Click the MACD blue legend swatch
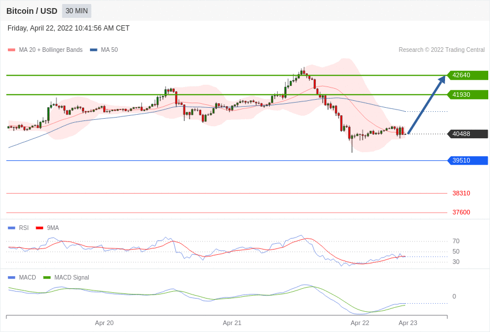490x332 pixels. (12, 278)
